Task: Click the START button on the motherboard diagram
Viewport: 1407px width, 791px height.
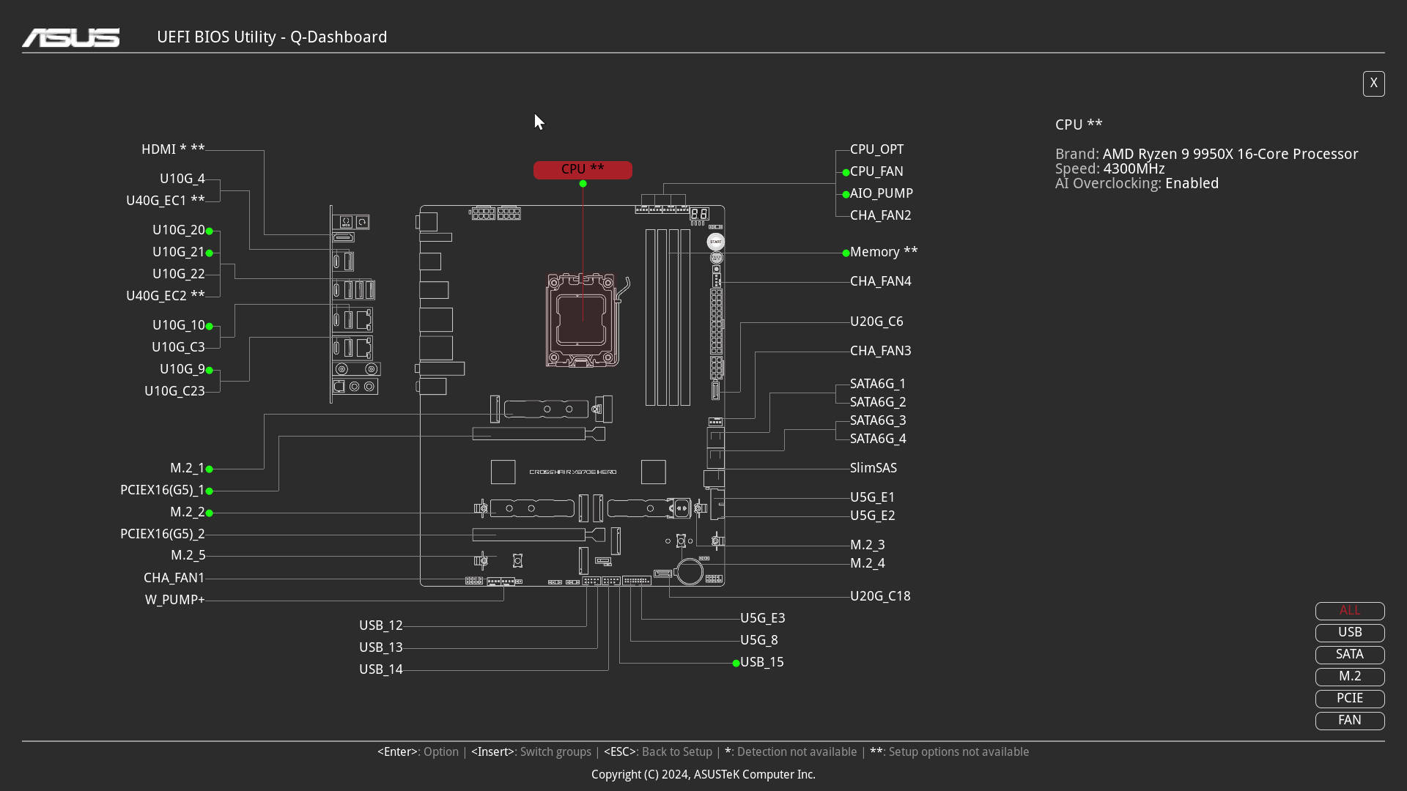Action: (715, 241)
